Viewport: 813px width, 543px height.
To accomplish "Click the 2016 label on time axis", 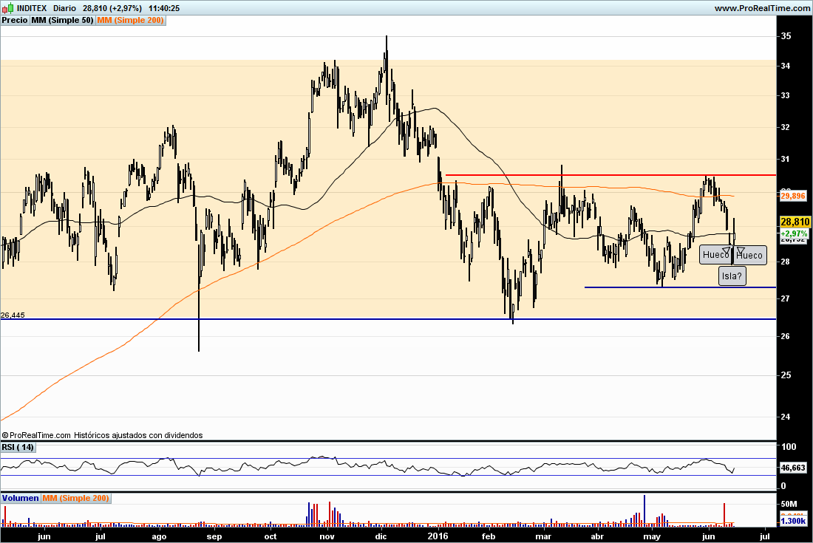I will pyautogui.click(x=438, y=536).
